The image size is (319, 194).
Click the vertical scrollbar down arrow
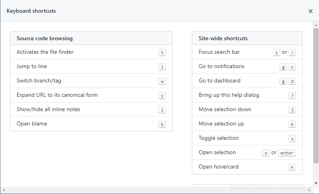pos(316,184)
